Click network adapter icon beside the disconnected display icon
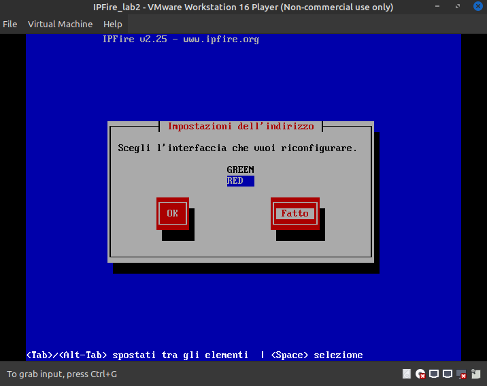Image resolution: width=487 pixels, height=386 pixels. tap(448, 374)
